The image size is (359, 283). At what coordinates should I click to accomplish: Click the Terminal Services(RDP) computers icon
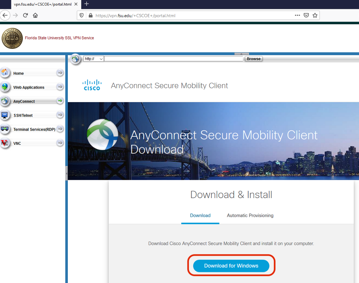click(x=5, y=129)
